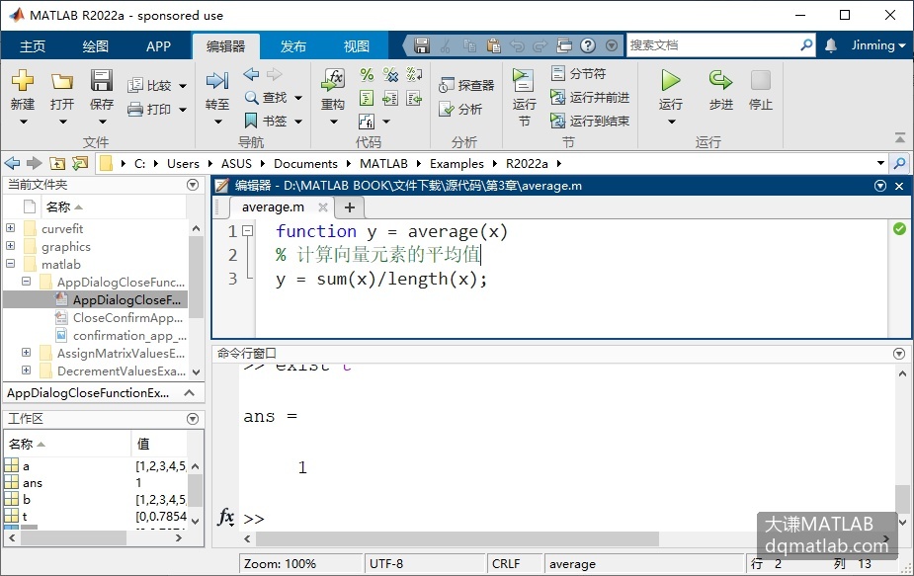Click the decrease indent icon
This screenshot has height=576, width=914.
[x=414, y=98]
